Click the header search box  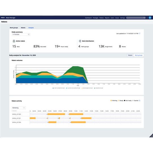pos(136,18)
